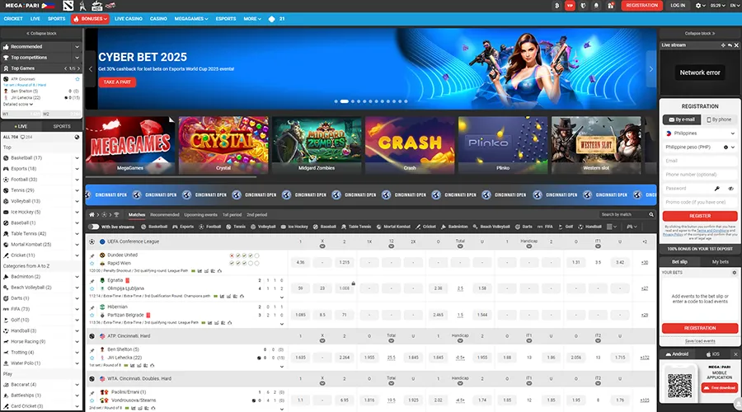The image size is (742, 412).
Task: Open the CRICKET menu item
Action: tap(13, 19)
